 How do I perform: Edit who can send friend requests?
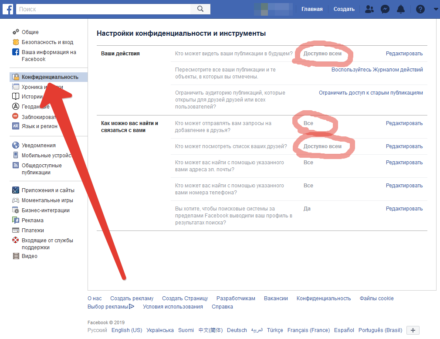(x=404, y=123)
